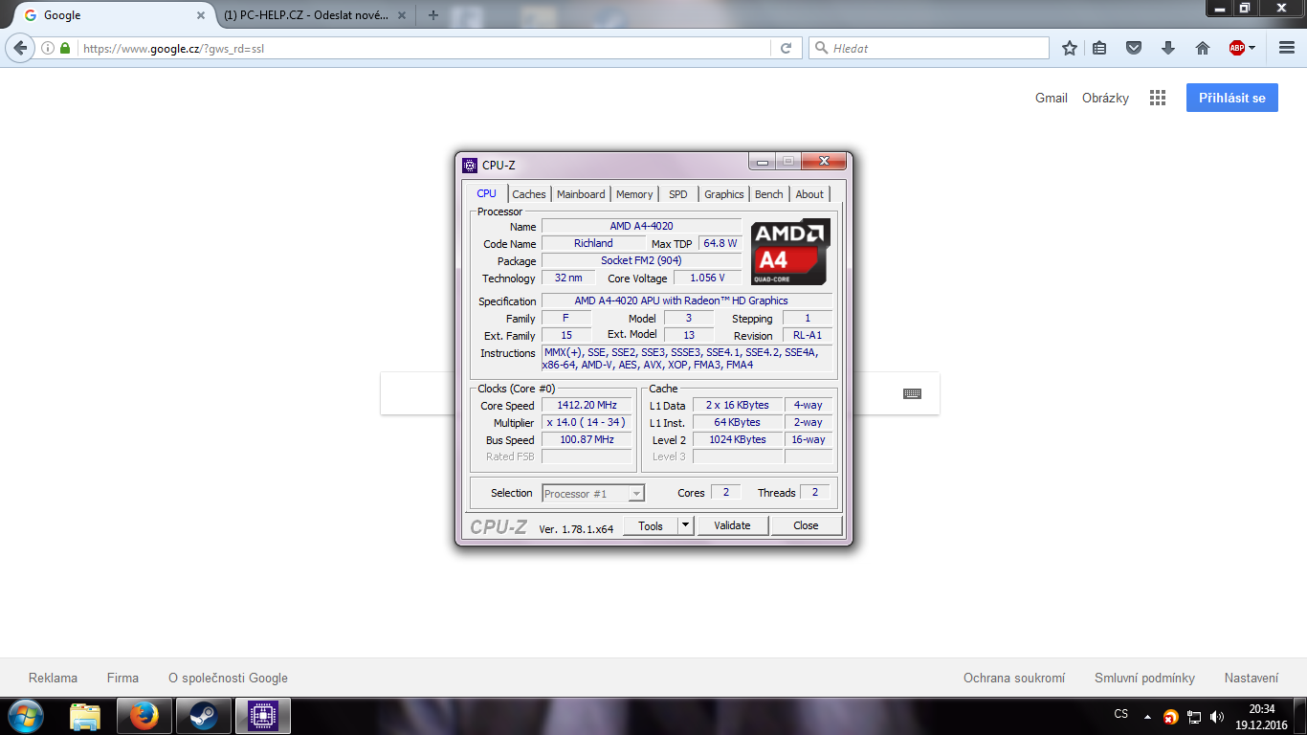
Task: Click the Adblock Plus ABP icon
Action: (x=1237, y=48)
